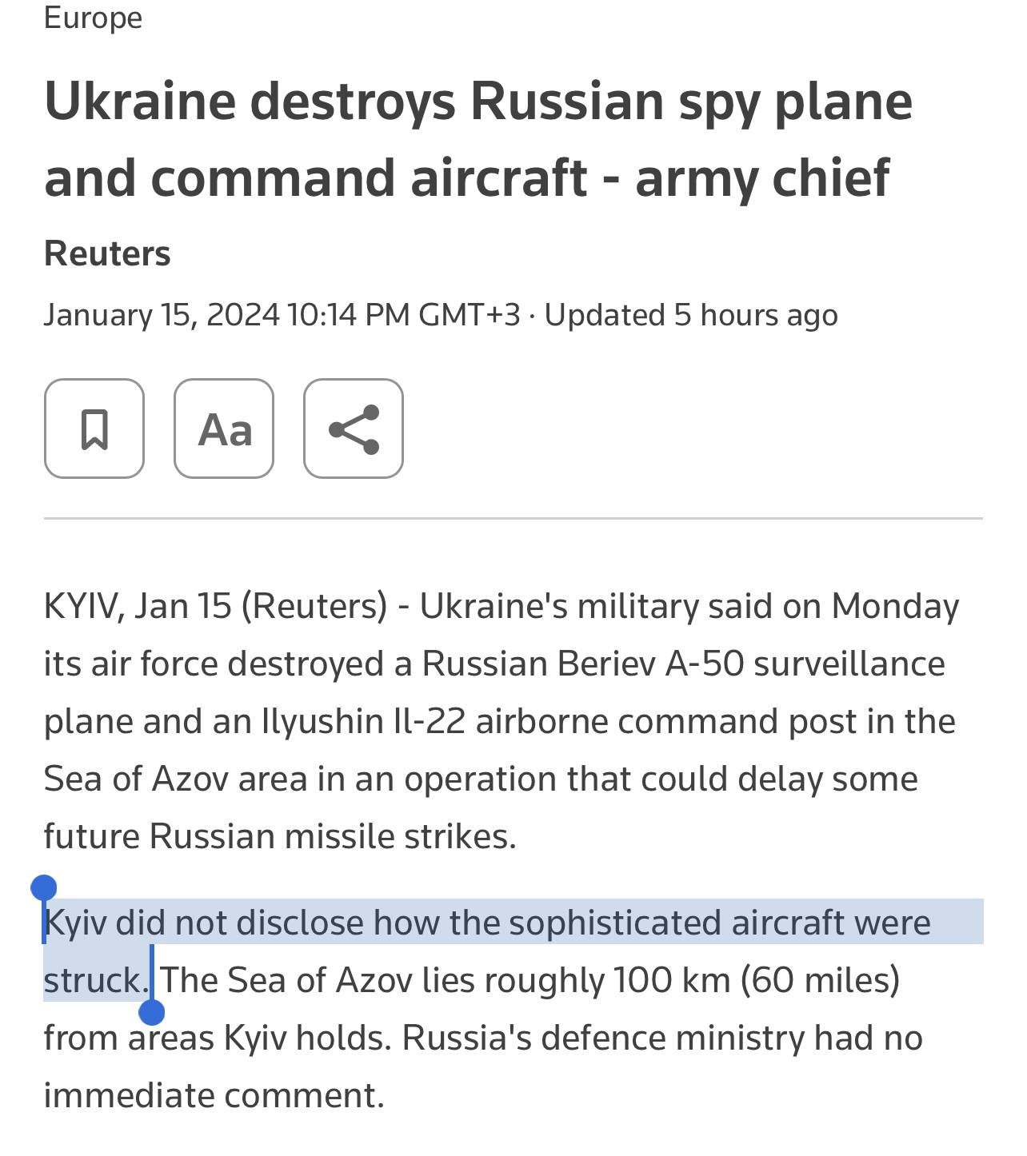Viewport: 1027px width, 1156px height.
Task: Open the Europe section link
Action: point(93,17)
